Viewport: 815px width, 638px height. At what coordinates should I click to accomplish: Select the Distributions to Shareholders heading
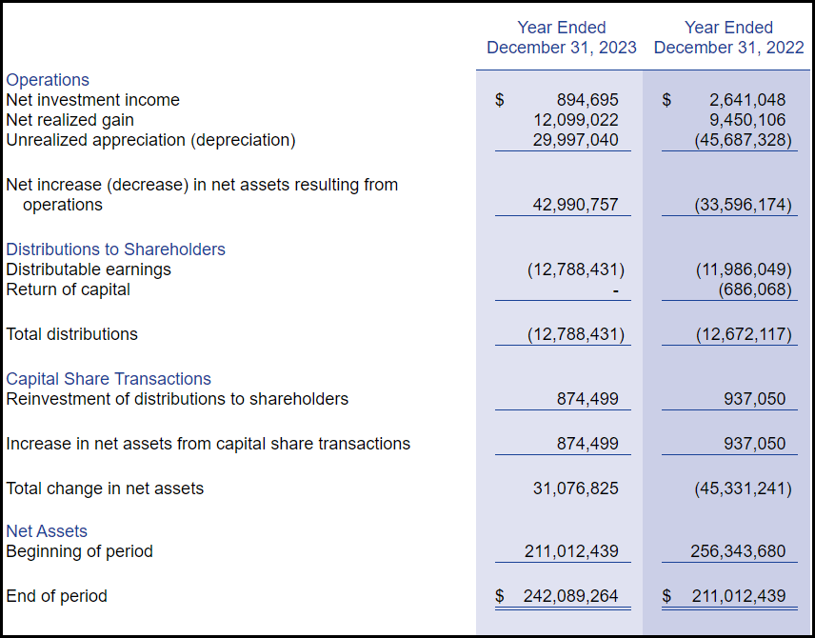coord(115,249)
